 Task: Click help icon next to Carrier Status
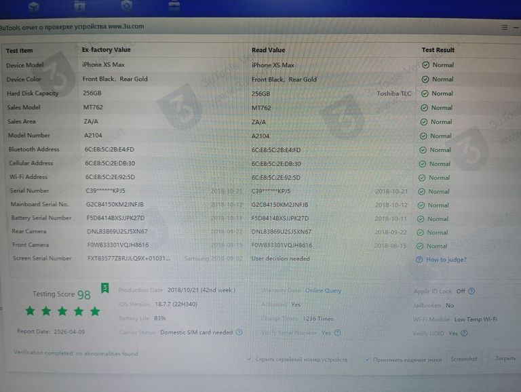239,332
